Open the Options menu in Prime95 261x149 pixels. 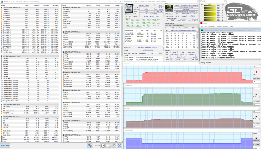point(219,26)
